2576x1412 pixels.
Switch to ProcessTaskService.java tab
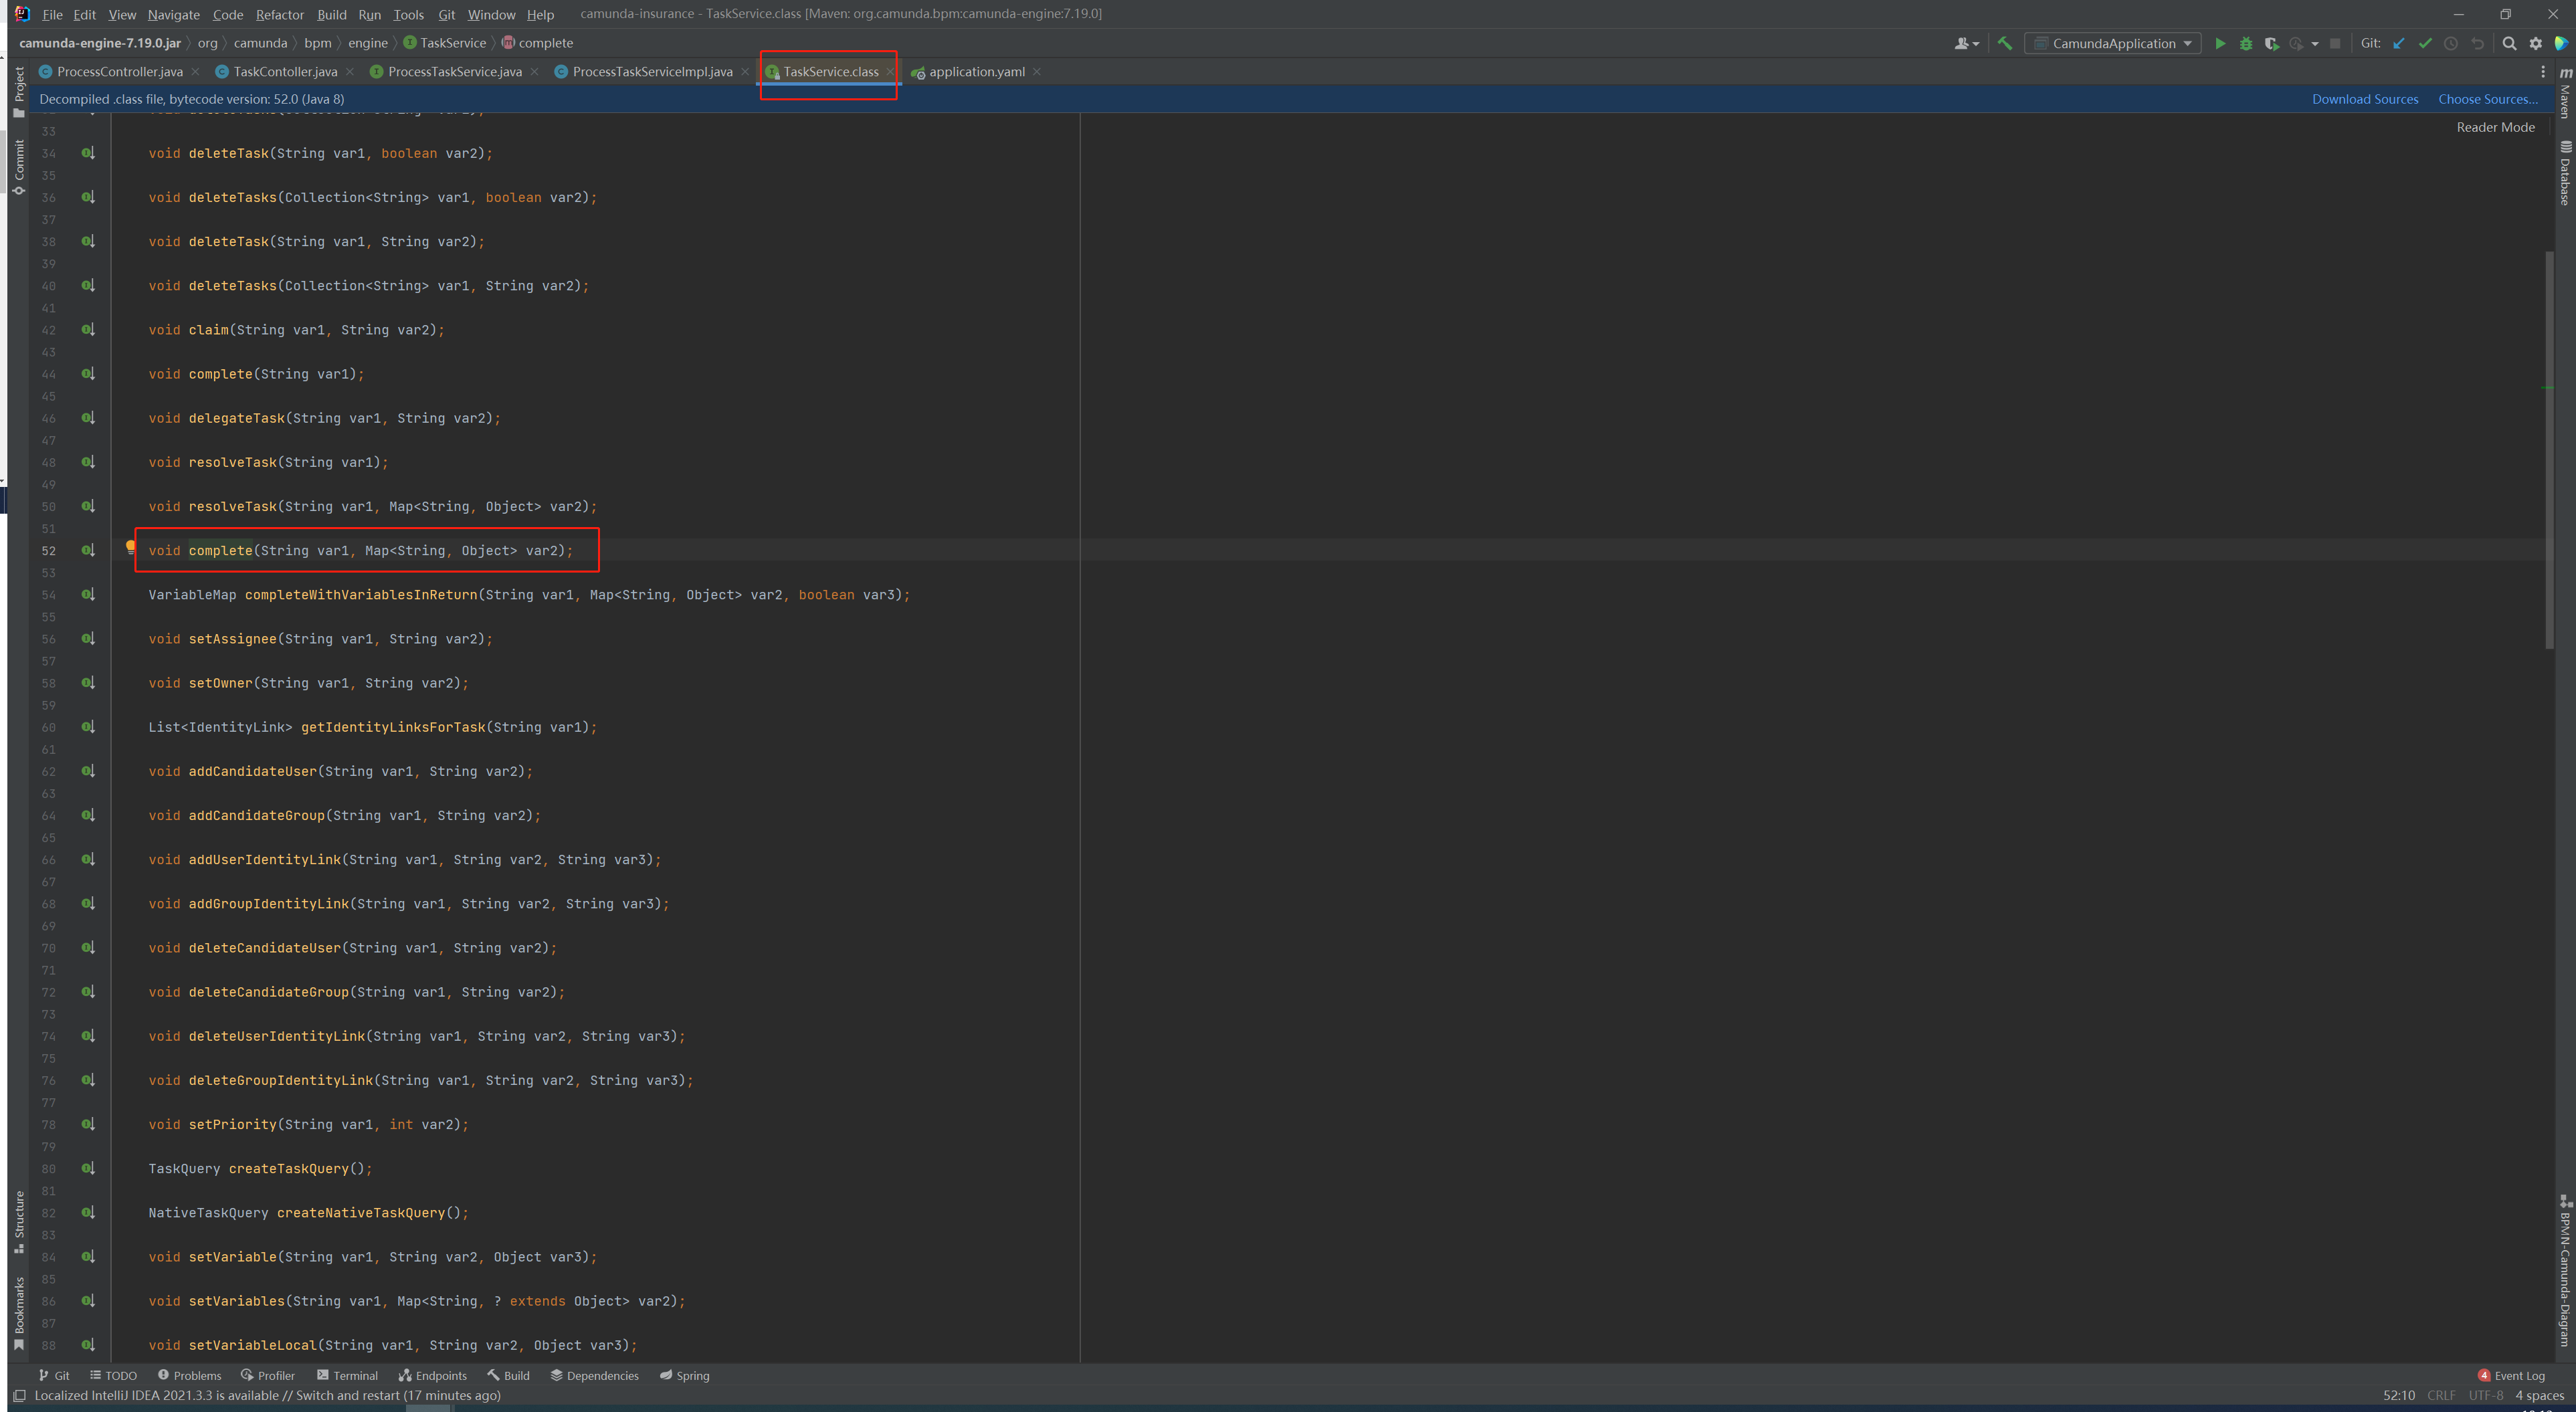pyautogui.click(x=454, y=71)
